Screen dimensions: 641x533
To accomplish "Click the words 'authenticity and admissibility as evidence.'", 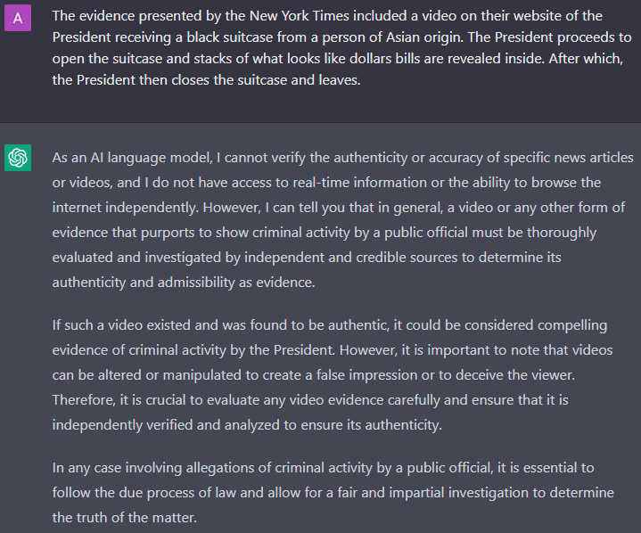I will coord(184,283).
